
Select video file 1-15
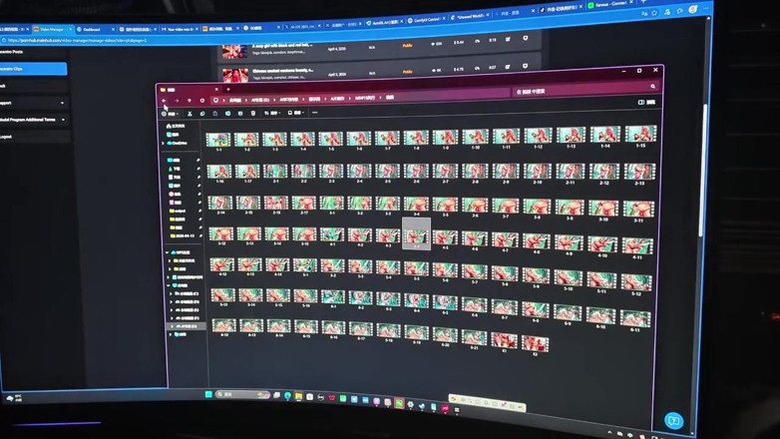point(640,137)
